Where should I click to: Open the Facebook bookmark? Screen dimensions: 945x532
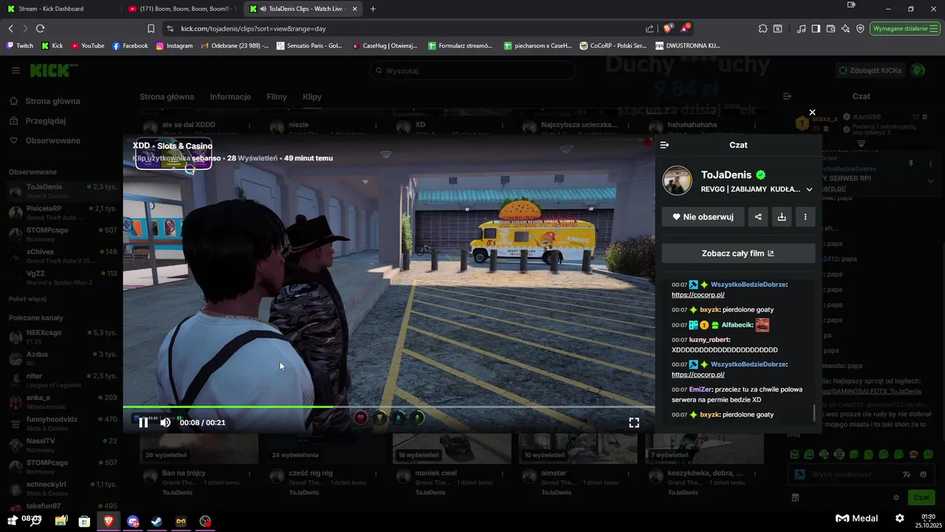pos(130,45)
